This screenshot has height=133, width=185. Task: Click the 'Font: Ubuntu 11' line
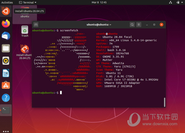tap(108, 73)
